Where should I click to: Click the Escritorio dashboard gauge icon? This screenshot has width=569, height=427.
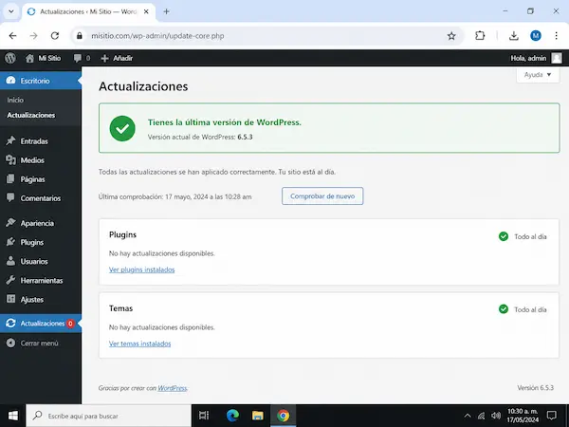coord(10,81)
